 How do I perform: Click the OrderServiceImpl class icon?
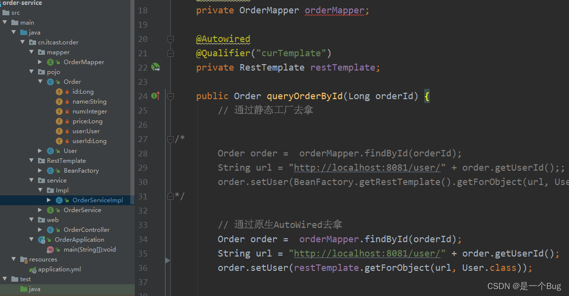(59, 200)
